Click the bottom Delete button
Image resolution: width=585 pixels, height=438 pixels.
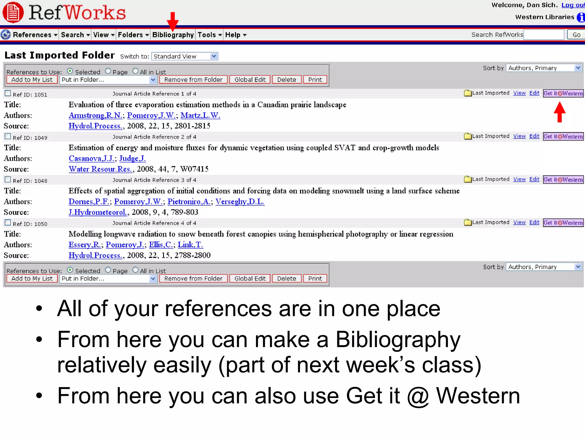click(287, 278)
